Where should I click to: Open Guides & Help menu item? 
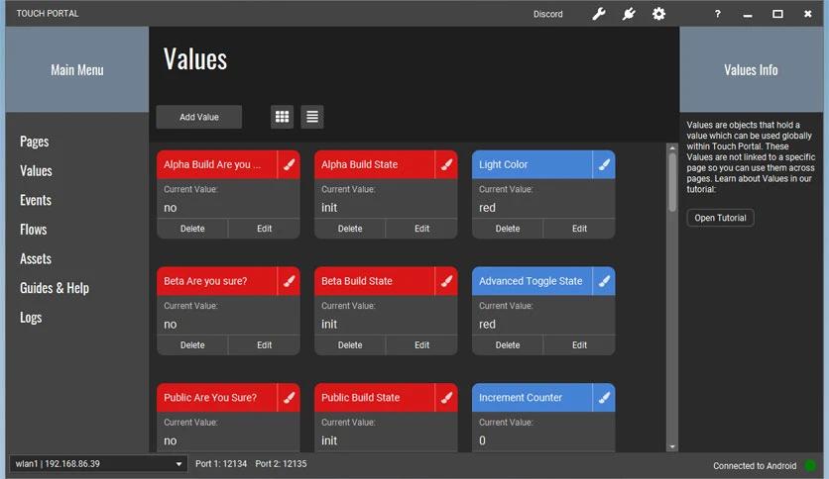coord(55,288)
